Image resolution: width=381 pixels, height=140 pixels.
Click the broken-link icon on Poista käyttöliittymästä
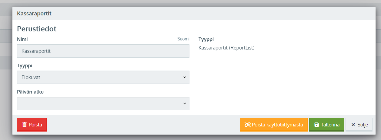pos(247,125)
